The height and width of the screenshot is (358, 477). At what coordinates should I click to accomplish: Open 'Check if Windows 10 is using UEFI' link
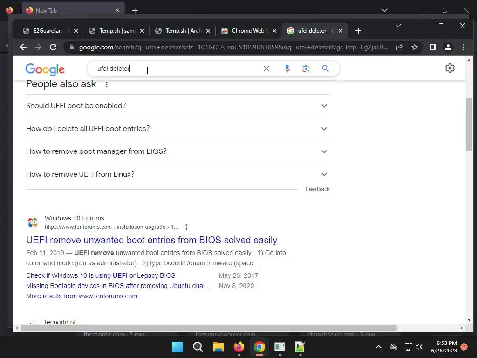click(101, 275)
